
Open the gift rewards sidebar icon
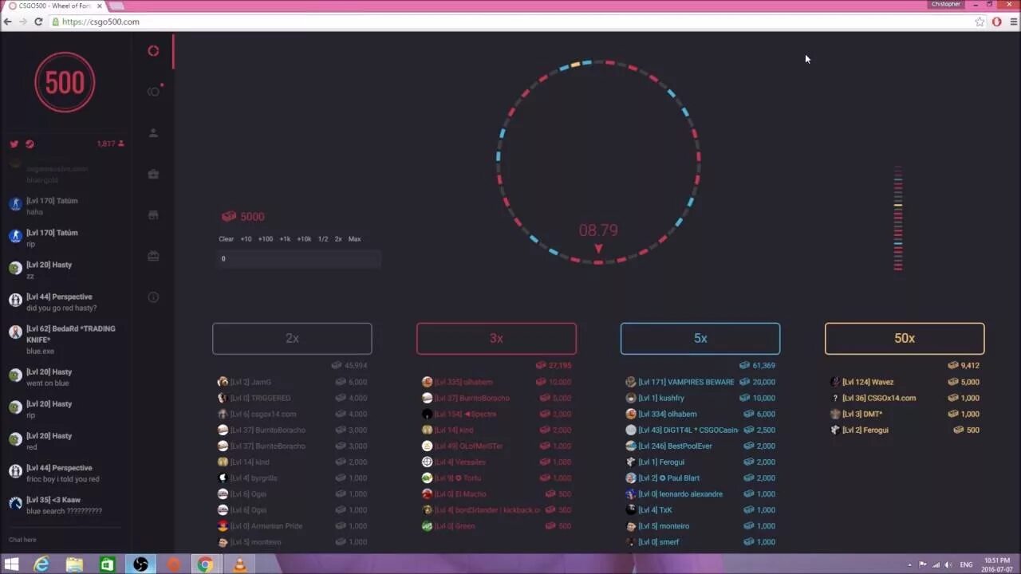click(x=153, y=256)
